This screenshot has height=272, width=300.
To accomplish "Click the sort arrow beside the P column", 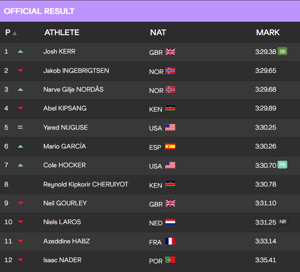I will coord(15,34).
